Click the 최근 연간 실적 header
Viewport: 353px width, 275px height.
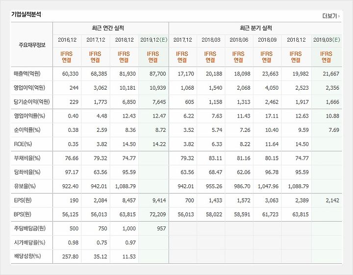[108, 28]
